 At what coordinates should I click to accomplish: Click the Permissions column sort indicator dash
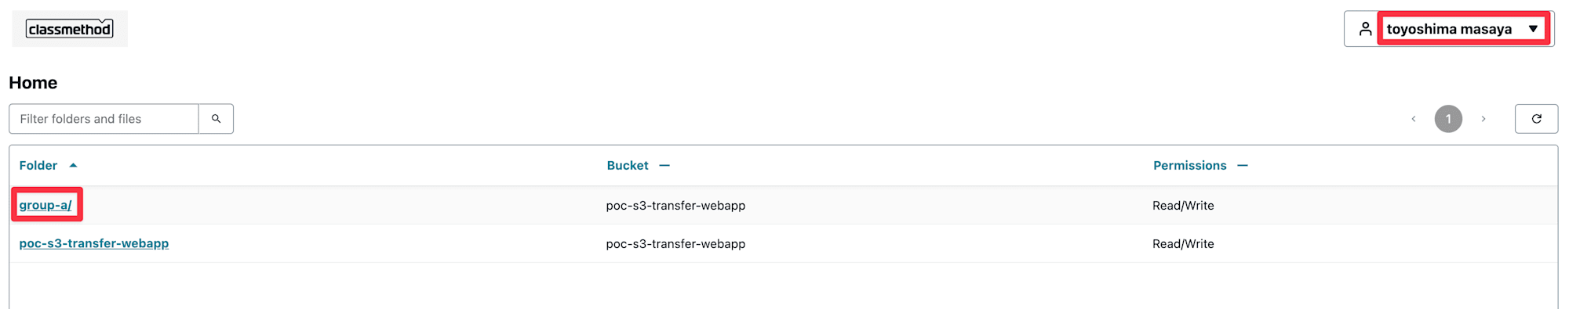coord(1243,165)
